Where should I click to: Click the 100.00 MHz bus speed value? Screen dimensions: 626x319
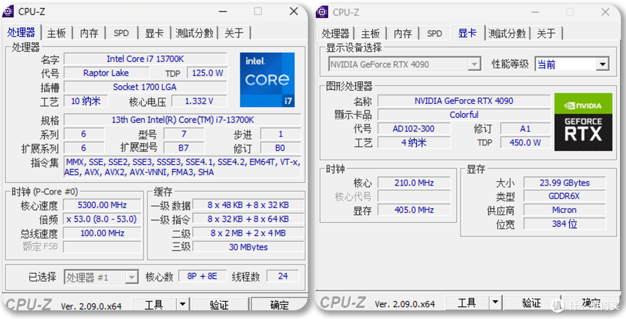(x=102, y=233)
